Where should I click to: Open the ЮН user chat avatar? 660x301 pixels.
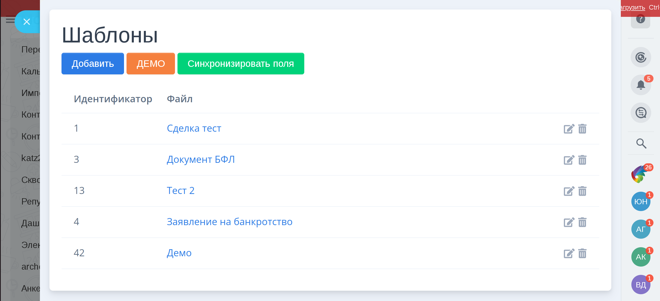[x=640, y=202]
